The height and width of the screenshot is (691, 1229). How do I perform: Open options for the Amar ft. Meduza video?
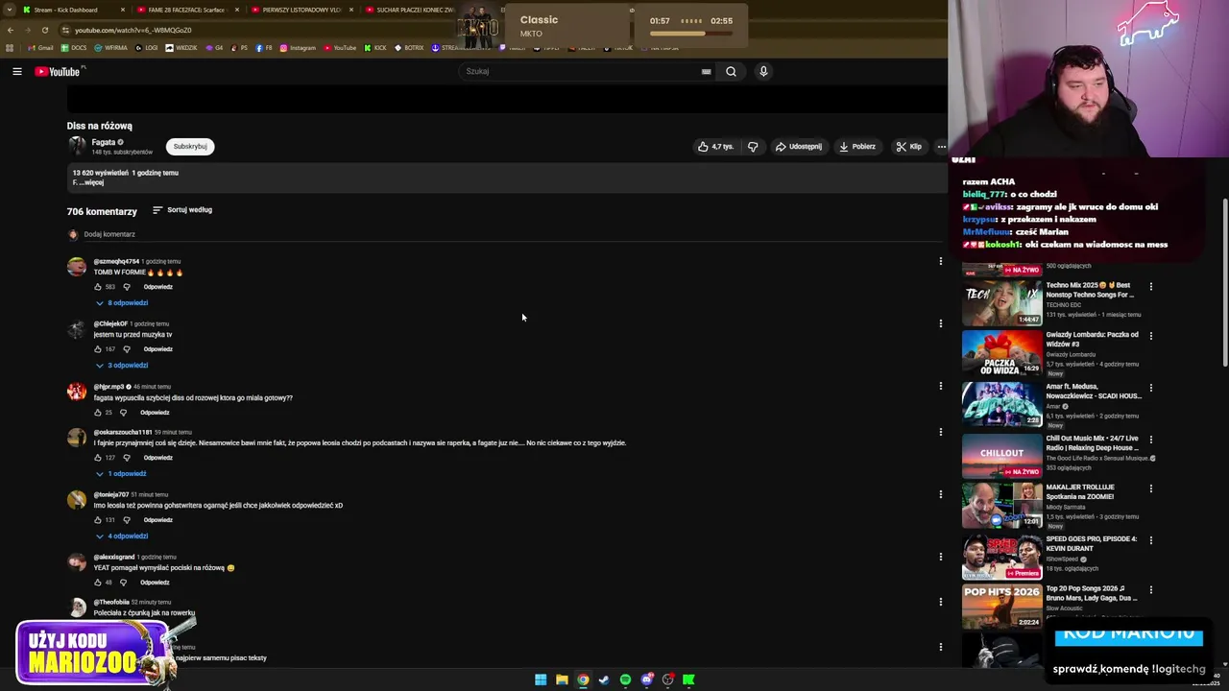click(1151, 388)
